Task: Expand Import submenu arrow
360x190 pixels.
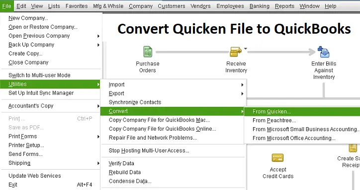Action: 242,85
